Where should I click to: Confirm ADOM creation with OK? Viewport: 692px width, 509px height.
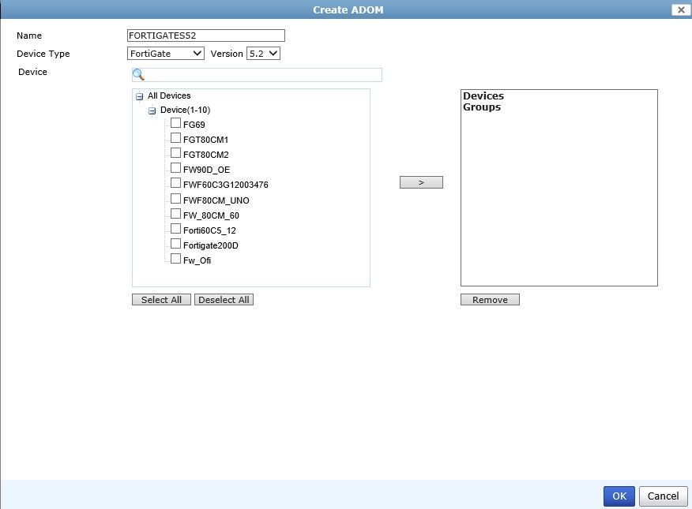click(x=619, y=496)
